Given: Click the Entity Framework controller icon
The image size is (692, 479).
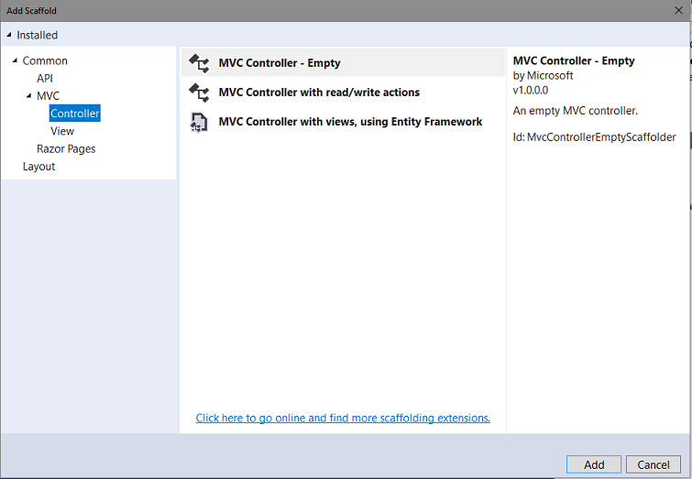Looking at the screenshot, I should click(x=199, y=122).
